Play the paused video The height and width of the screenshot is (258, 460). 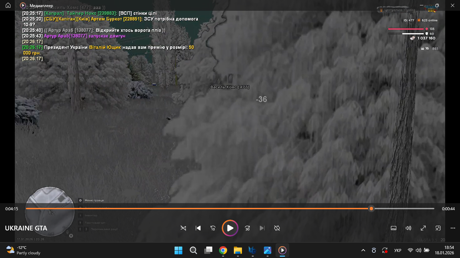click(230, 228)
